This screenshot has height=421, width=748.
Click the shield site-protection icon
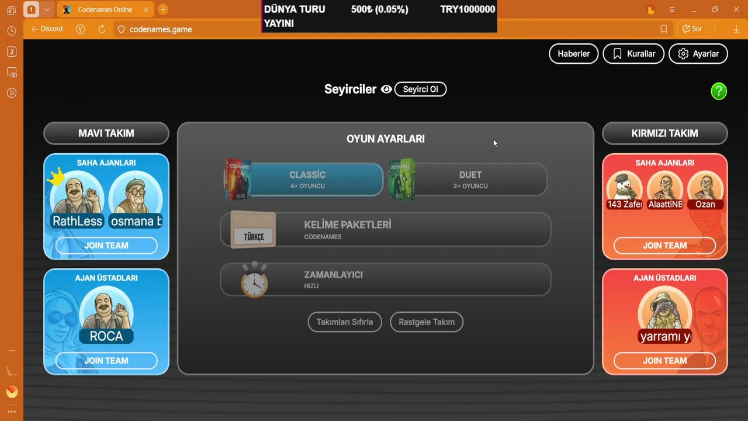pyautogui.click(x=121, y=29)
